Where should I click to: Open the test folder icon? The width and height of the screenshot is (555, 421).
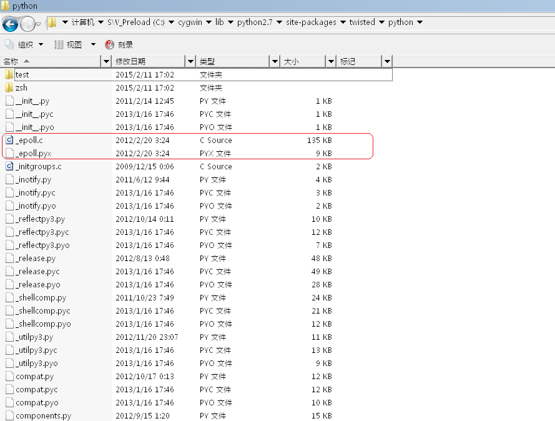tap(9, 75)
